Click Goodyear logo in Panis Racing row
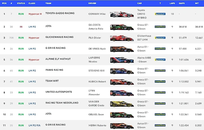The width and height of the screenshot is (204, 130). pyautogui.click(x=160, y=70)
